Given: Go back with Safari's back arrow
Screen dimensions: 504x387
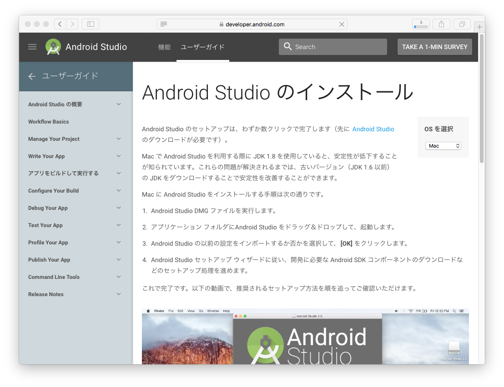Looking at the screenshot, I should (x=60, y=24).
